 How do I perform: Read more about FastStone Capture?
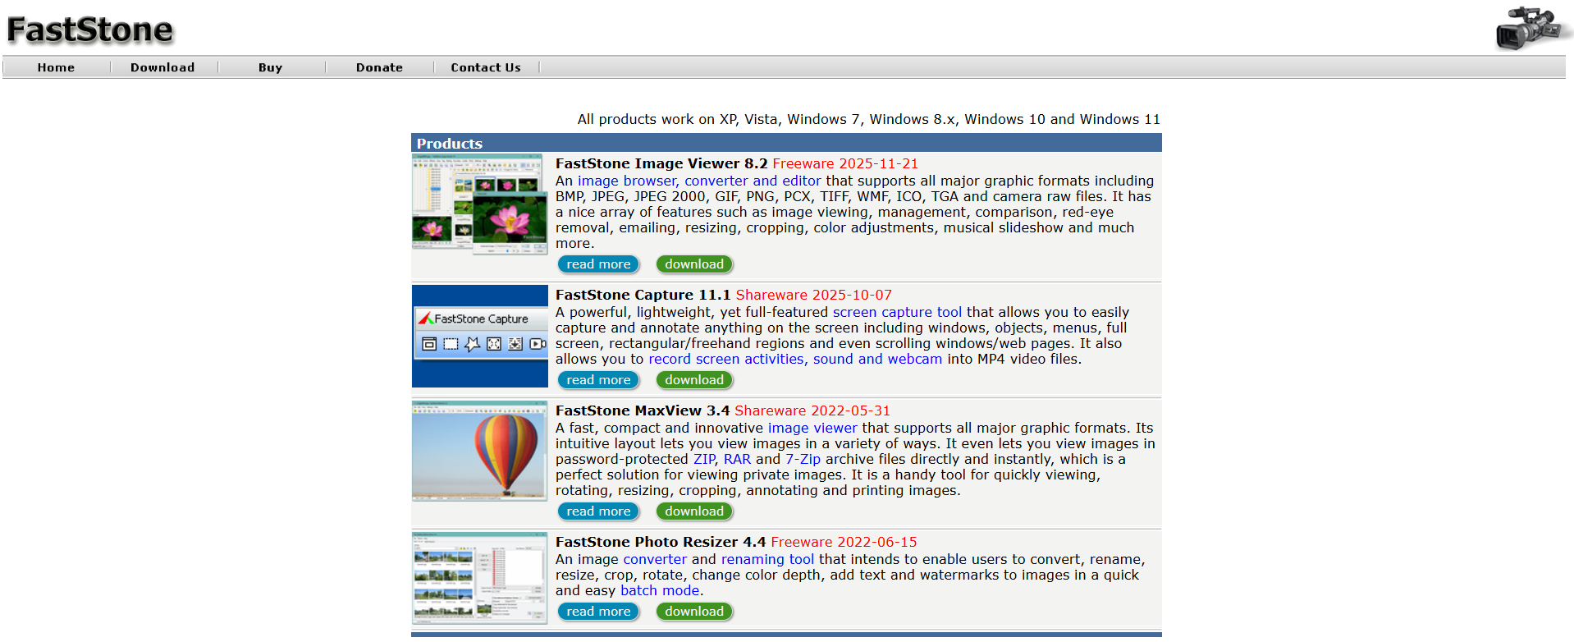click(598, 380)
